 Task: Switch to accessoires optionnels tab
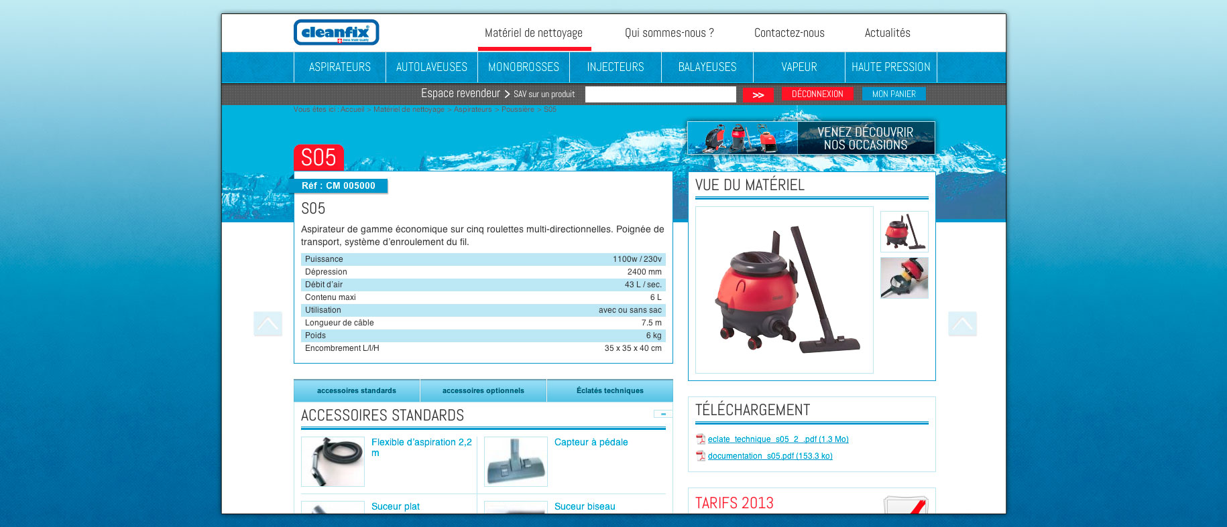(x=483, y=390)
